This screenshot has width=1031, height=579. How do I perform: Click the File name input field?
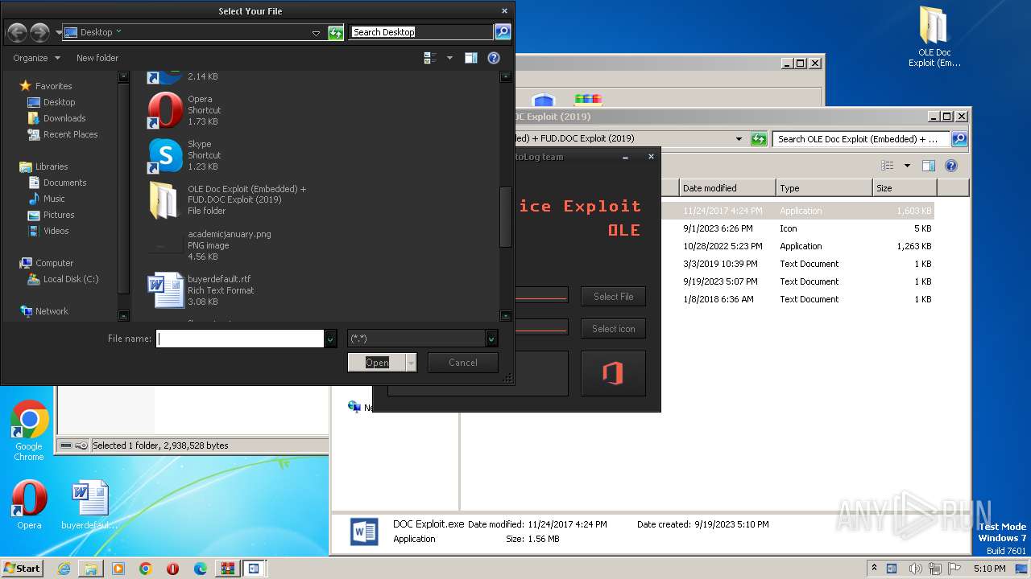240,339
